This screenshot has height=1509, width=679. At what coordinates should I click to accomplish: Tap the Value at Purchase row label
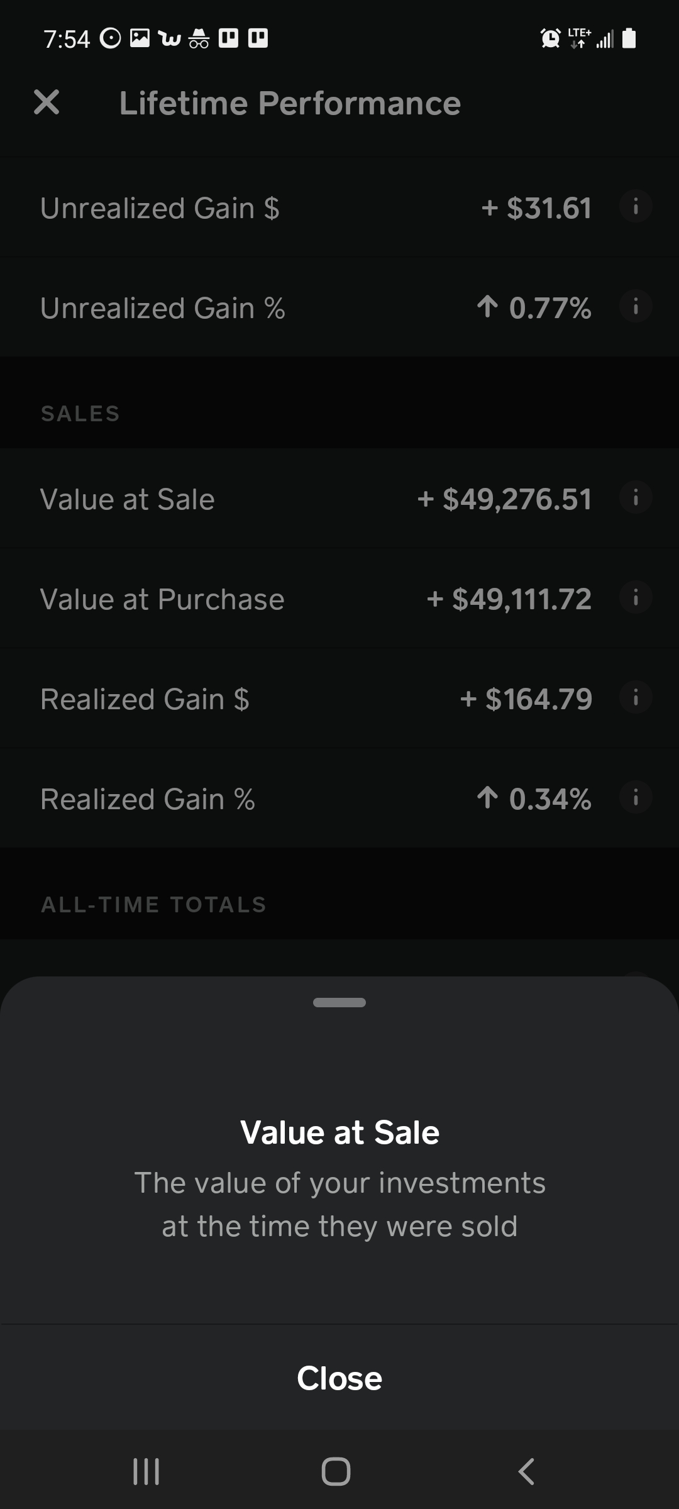point(162,599)
